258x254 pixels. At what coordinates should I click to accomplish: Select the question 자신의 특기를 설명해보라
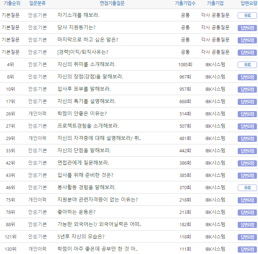tap(86, 101)
